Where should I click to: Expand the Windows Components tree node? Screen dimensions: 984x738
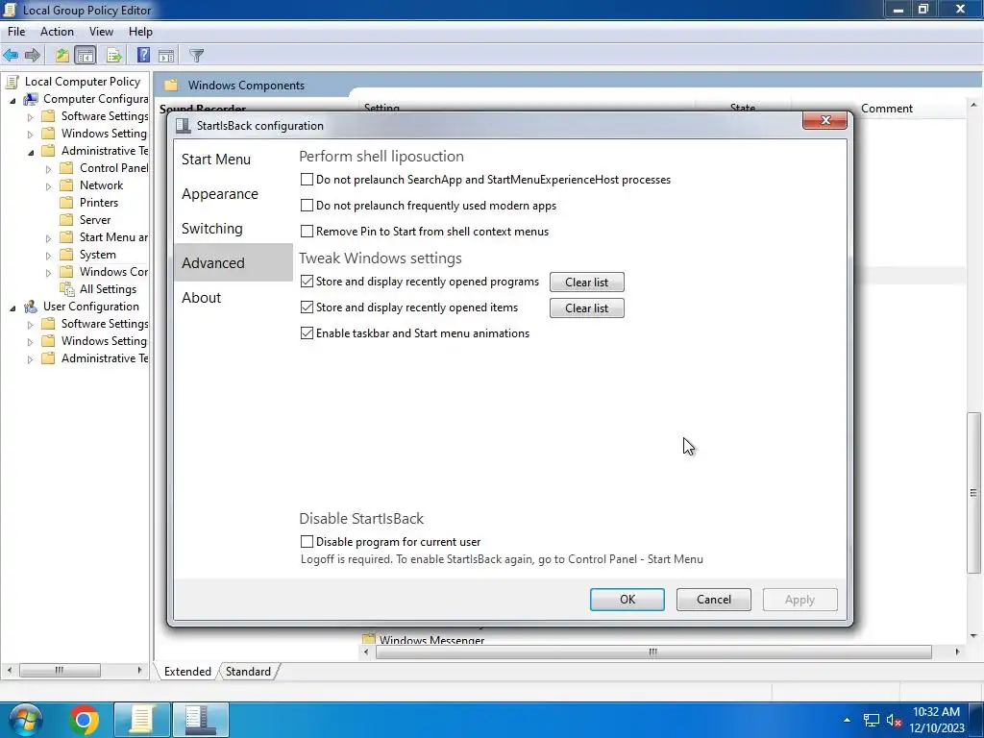click(48, 273)
